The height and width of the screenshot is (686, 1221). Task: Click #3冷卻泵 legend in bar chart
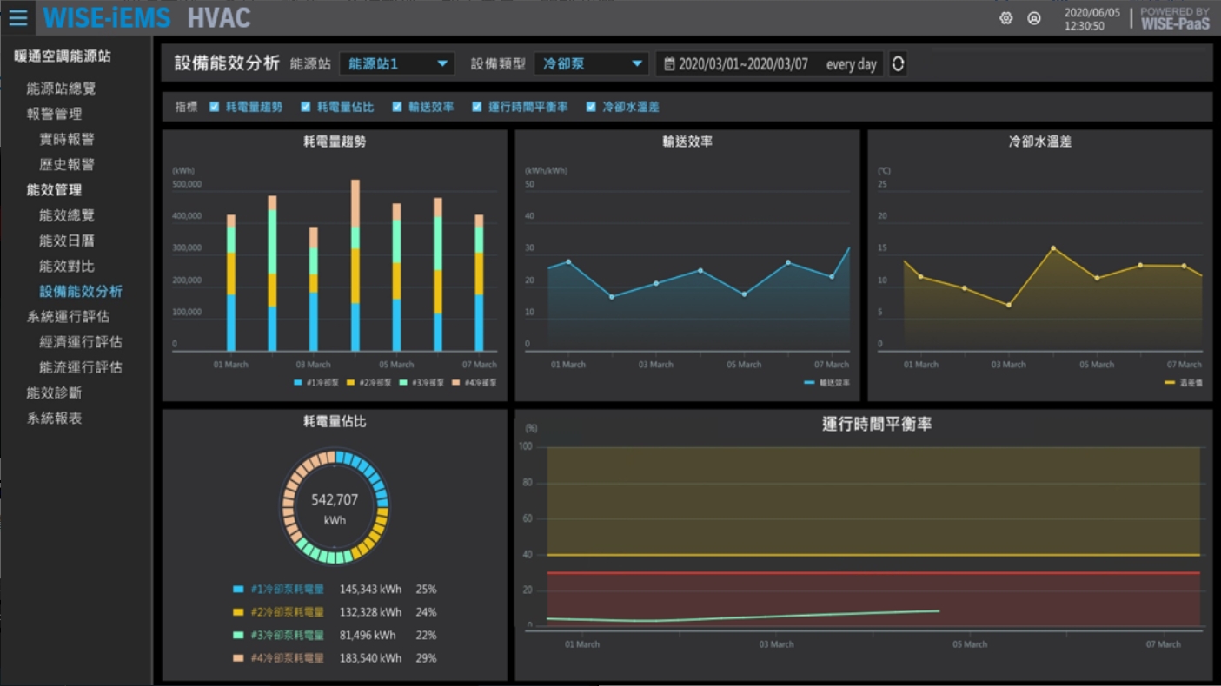421,383
